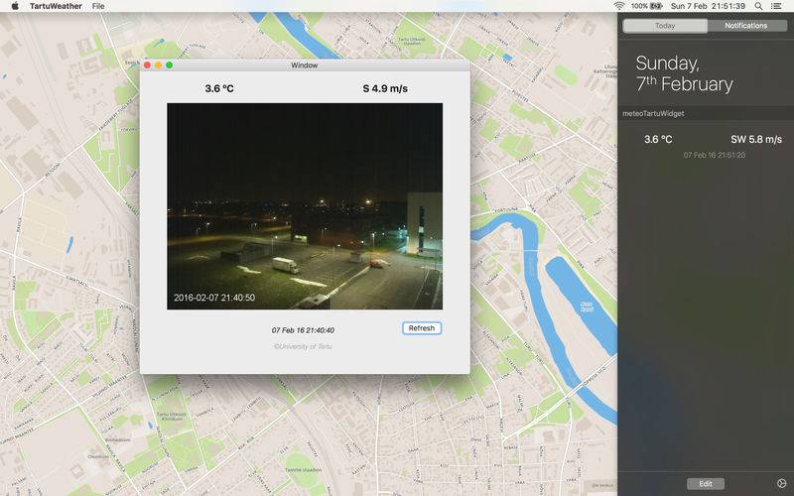Switch to the Today tab

(665, 26)
